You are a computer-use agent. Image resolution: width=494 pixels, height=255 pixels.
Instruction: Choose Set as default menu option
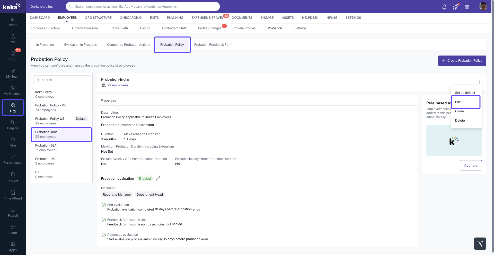[465, 93]
